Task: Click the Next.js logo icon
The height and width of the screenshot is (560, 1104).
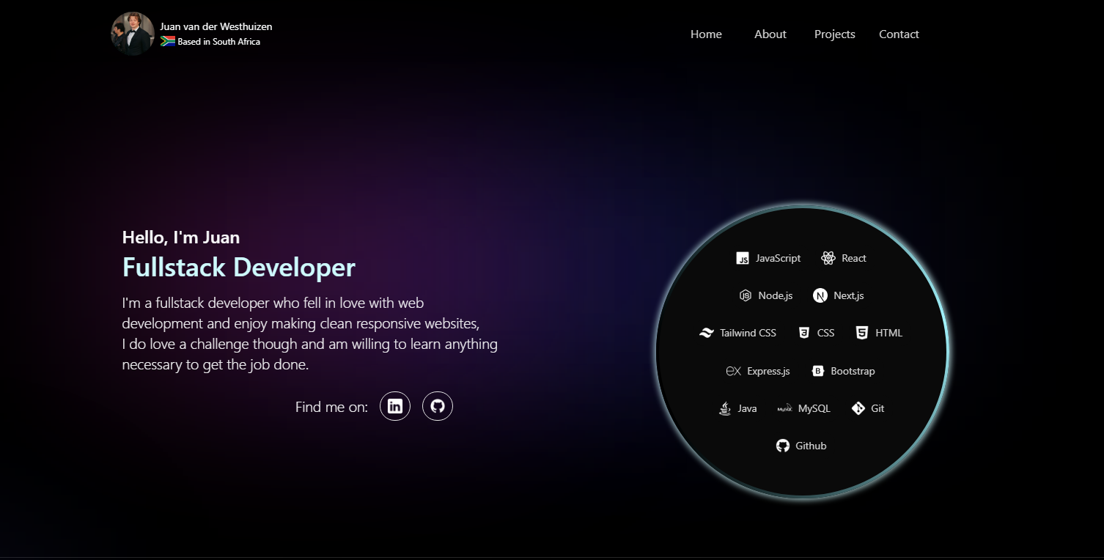Action: pos(820,295)
